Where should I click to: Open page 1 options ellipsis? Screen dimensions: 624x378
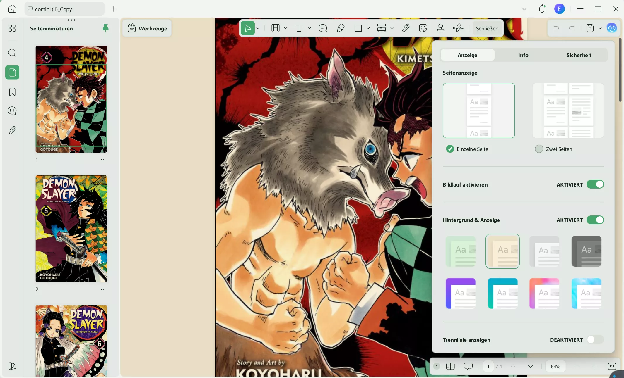click(x=103, y=160)
